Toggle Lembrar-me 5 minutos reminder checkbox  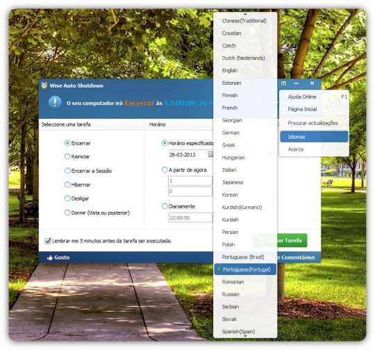pos(48,241)
